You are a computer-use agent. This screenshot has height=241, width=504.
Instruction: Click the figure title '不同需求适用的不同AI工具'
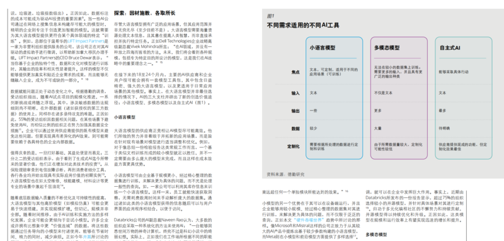[x=303, y=25]
